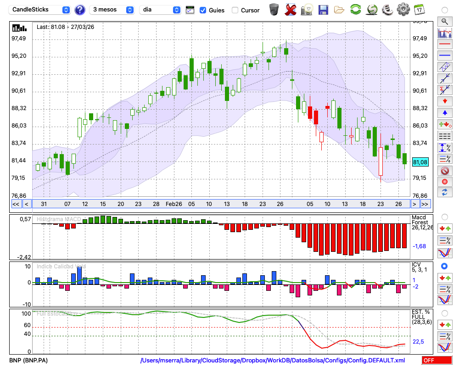Click the Config.DEFAULT.xml file path link
The height and width of the screenshot is (367, 459).
[273, 361]
